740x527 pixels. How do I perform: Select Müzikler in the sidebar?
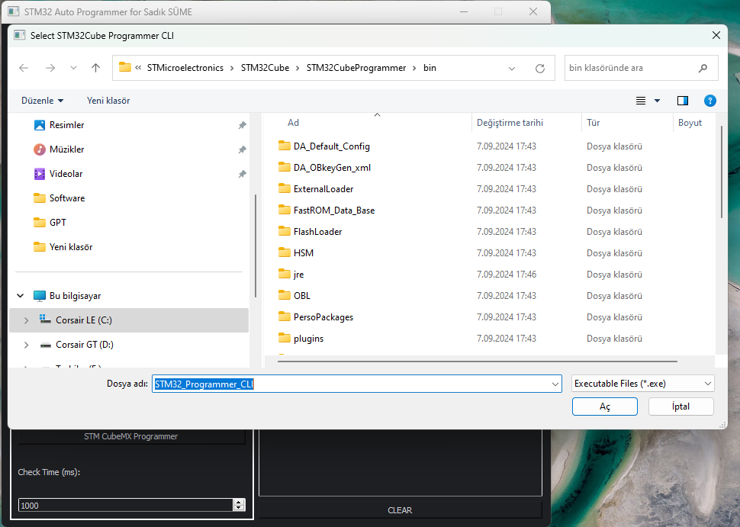(x=66, y=149)
